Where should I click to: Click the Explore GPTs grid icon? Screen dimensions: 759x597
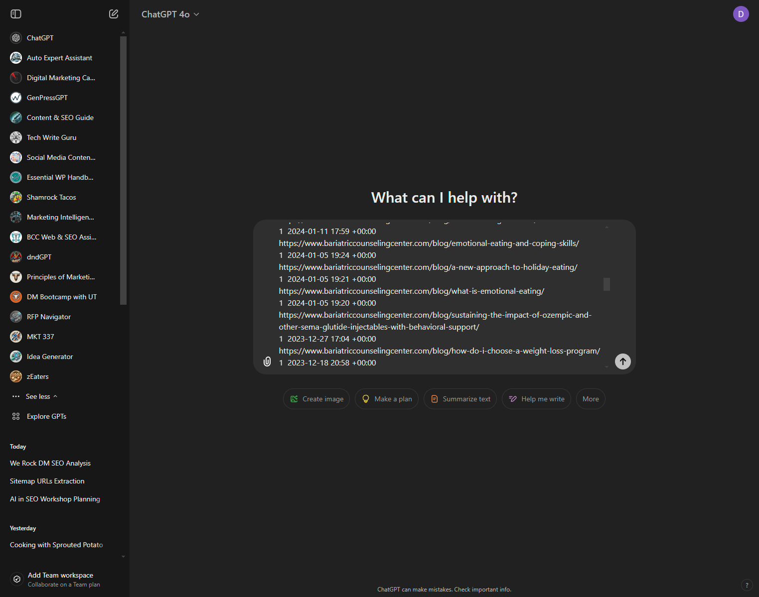click(x=16, y=416)
